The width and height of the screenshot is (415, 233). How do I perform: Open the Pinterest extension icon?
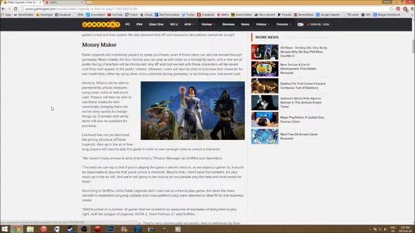(x=398, y=8)
